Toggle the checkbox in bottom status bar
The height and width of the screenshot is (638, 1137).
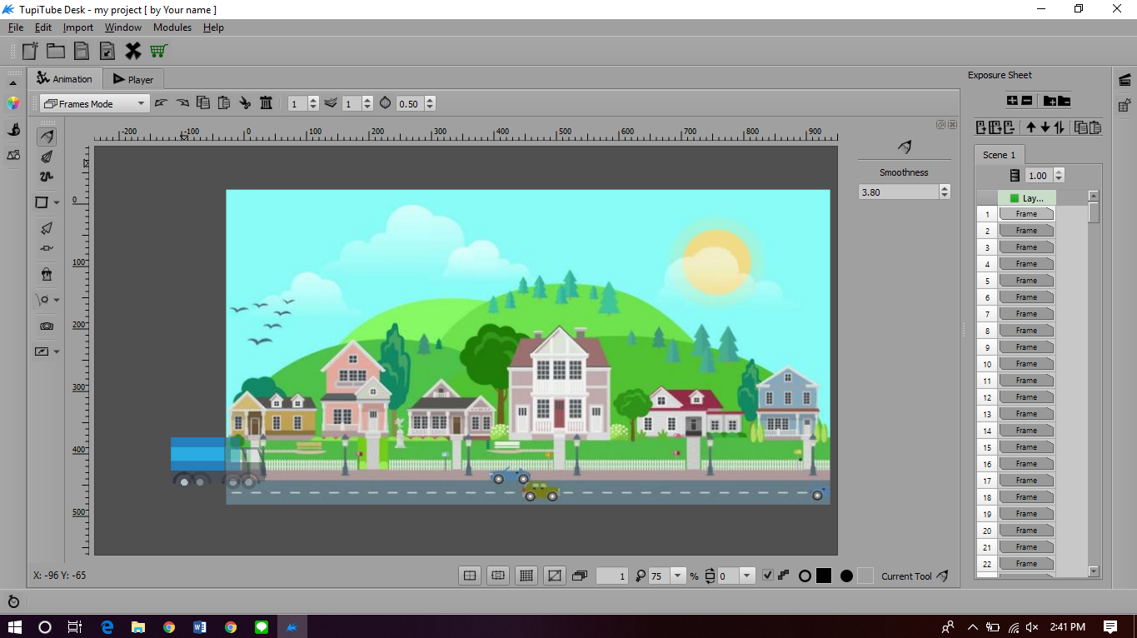point(768,576)
